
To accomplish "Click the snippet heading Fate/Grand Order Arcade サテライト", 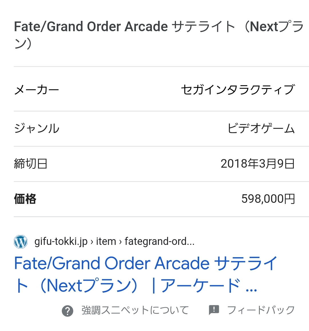I will 124,27.
